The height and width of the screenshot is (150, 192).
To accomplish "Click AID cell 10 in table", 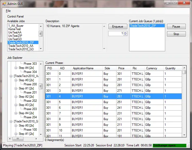I will pos(64,130).
